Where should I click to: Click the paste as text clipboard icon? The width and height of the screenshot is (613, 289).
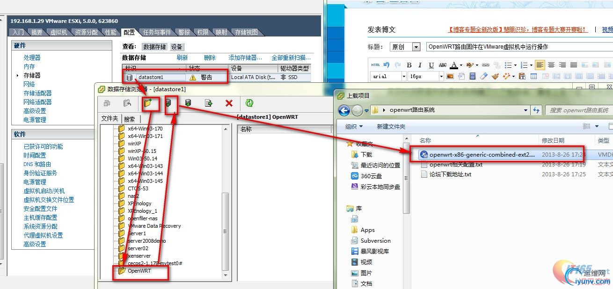tap(521, 76)
